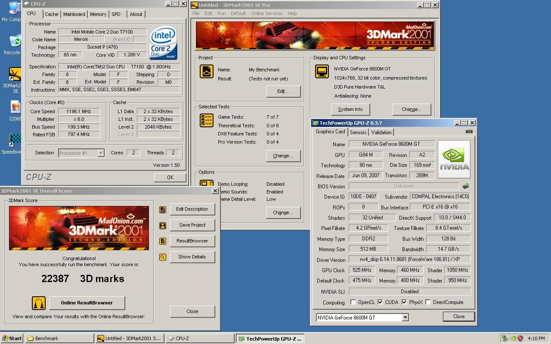
Task: Toggle the CUDA checkbox
Action: pos(380,302)
